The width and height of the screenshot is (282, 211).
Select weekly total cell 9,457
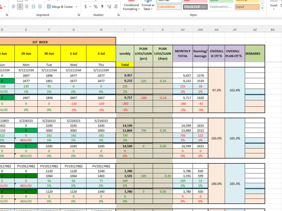point(125,75)
